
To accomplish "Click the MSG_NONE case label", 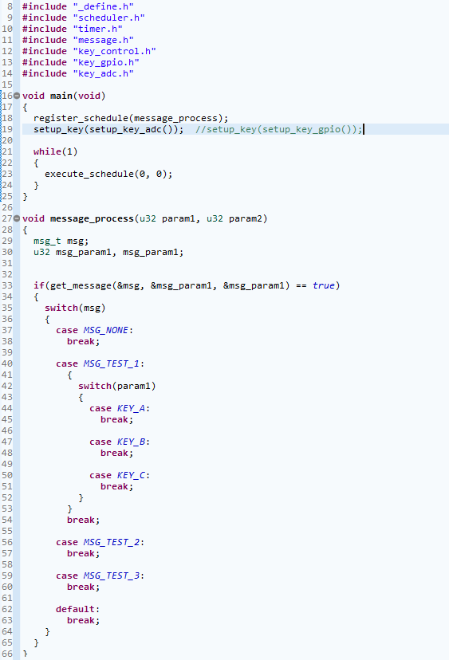I will click(x=94, y=330).
